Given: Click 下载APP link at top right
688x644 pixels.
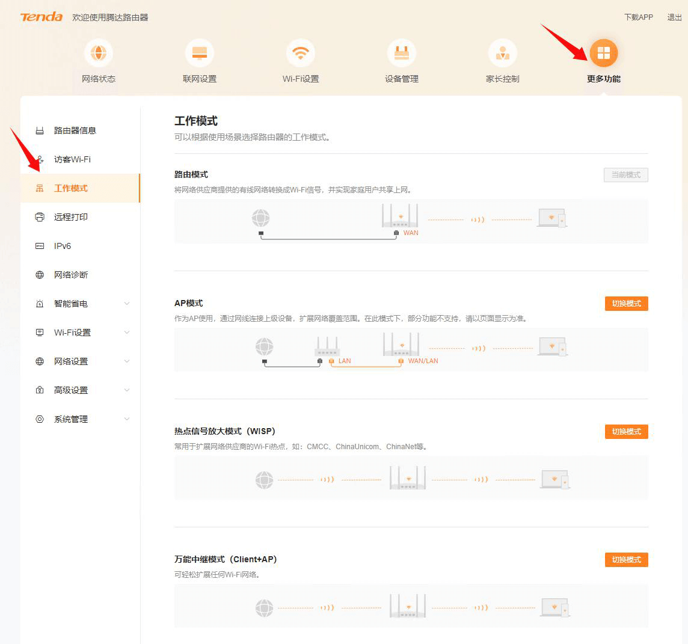Looking at the screenshot, I should 639,17.
